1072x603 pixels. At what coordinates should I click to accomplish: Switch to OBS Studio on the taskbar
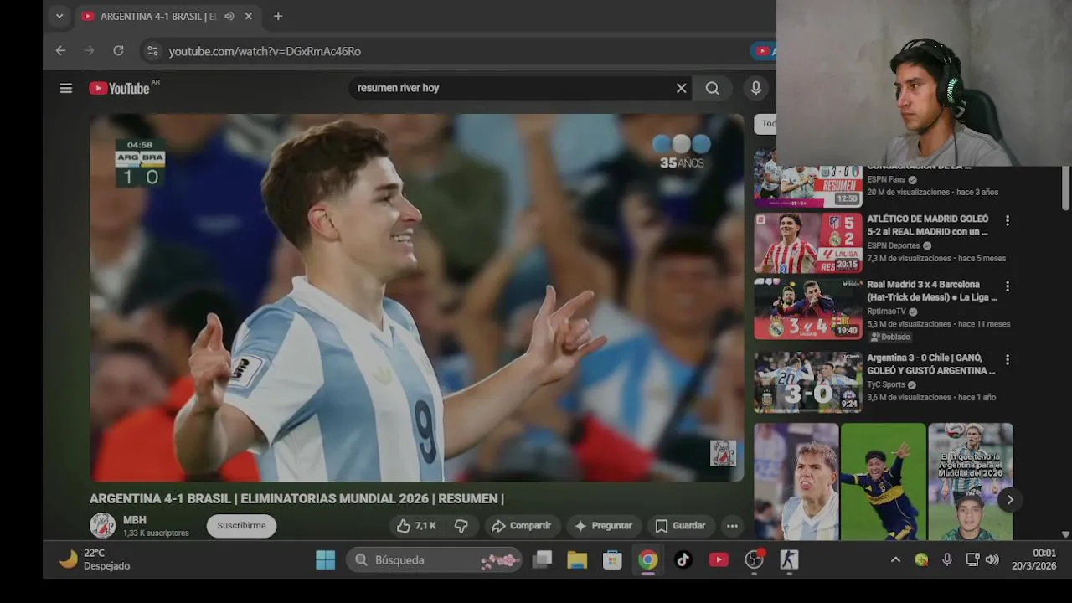[755, 559]
